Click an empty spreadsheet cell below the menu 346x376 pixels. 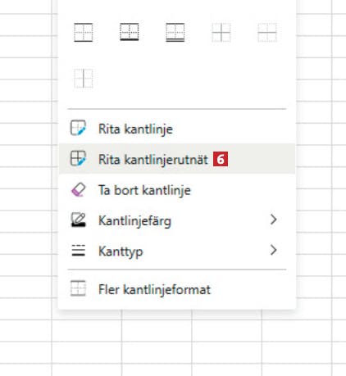click(157, 330)
